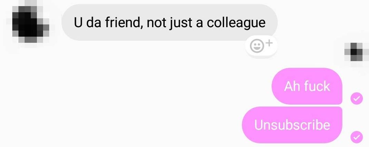Click the smiley face in the reaction button
The width and height of the screenshot is (369, 147).
click(256, 47)
